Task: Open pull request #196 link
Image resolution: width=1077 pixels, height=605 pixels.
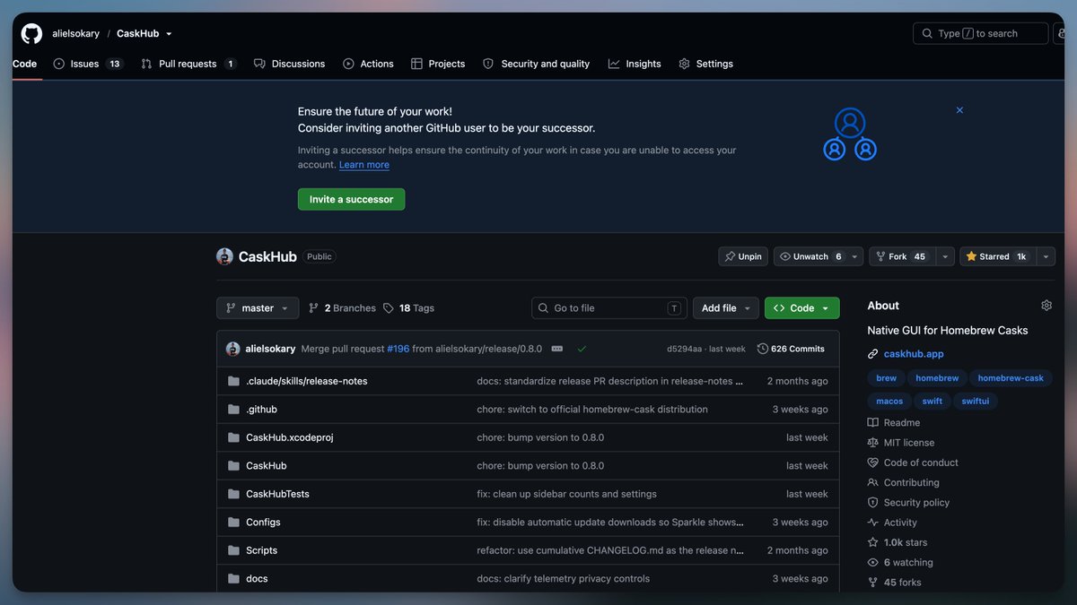Action: coord(398,349)
